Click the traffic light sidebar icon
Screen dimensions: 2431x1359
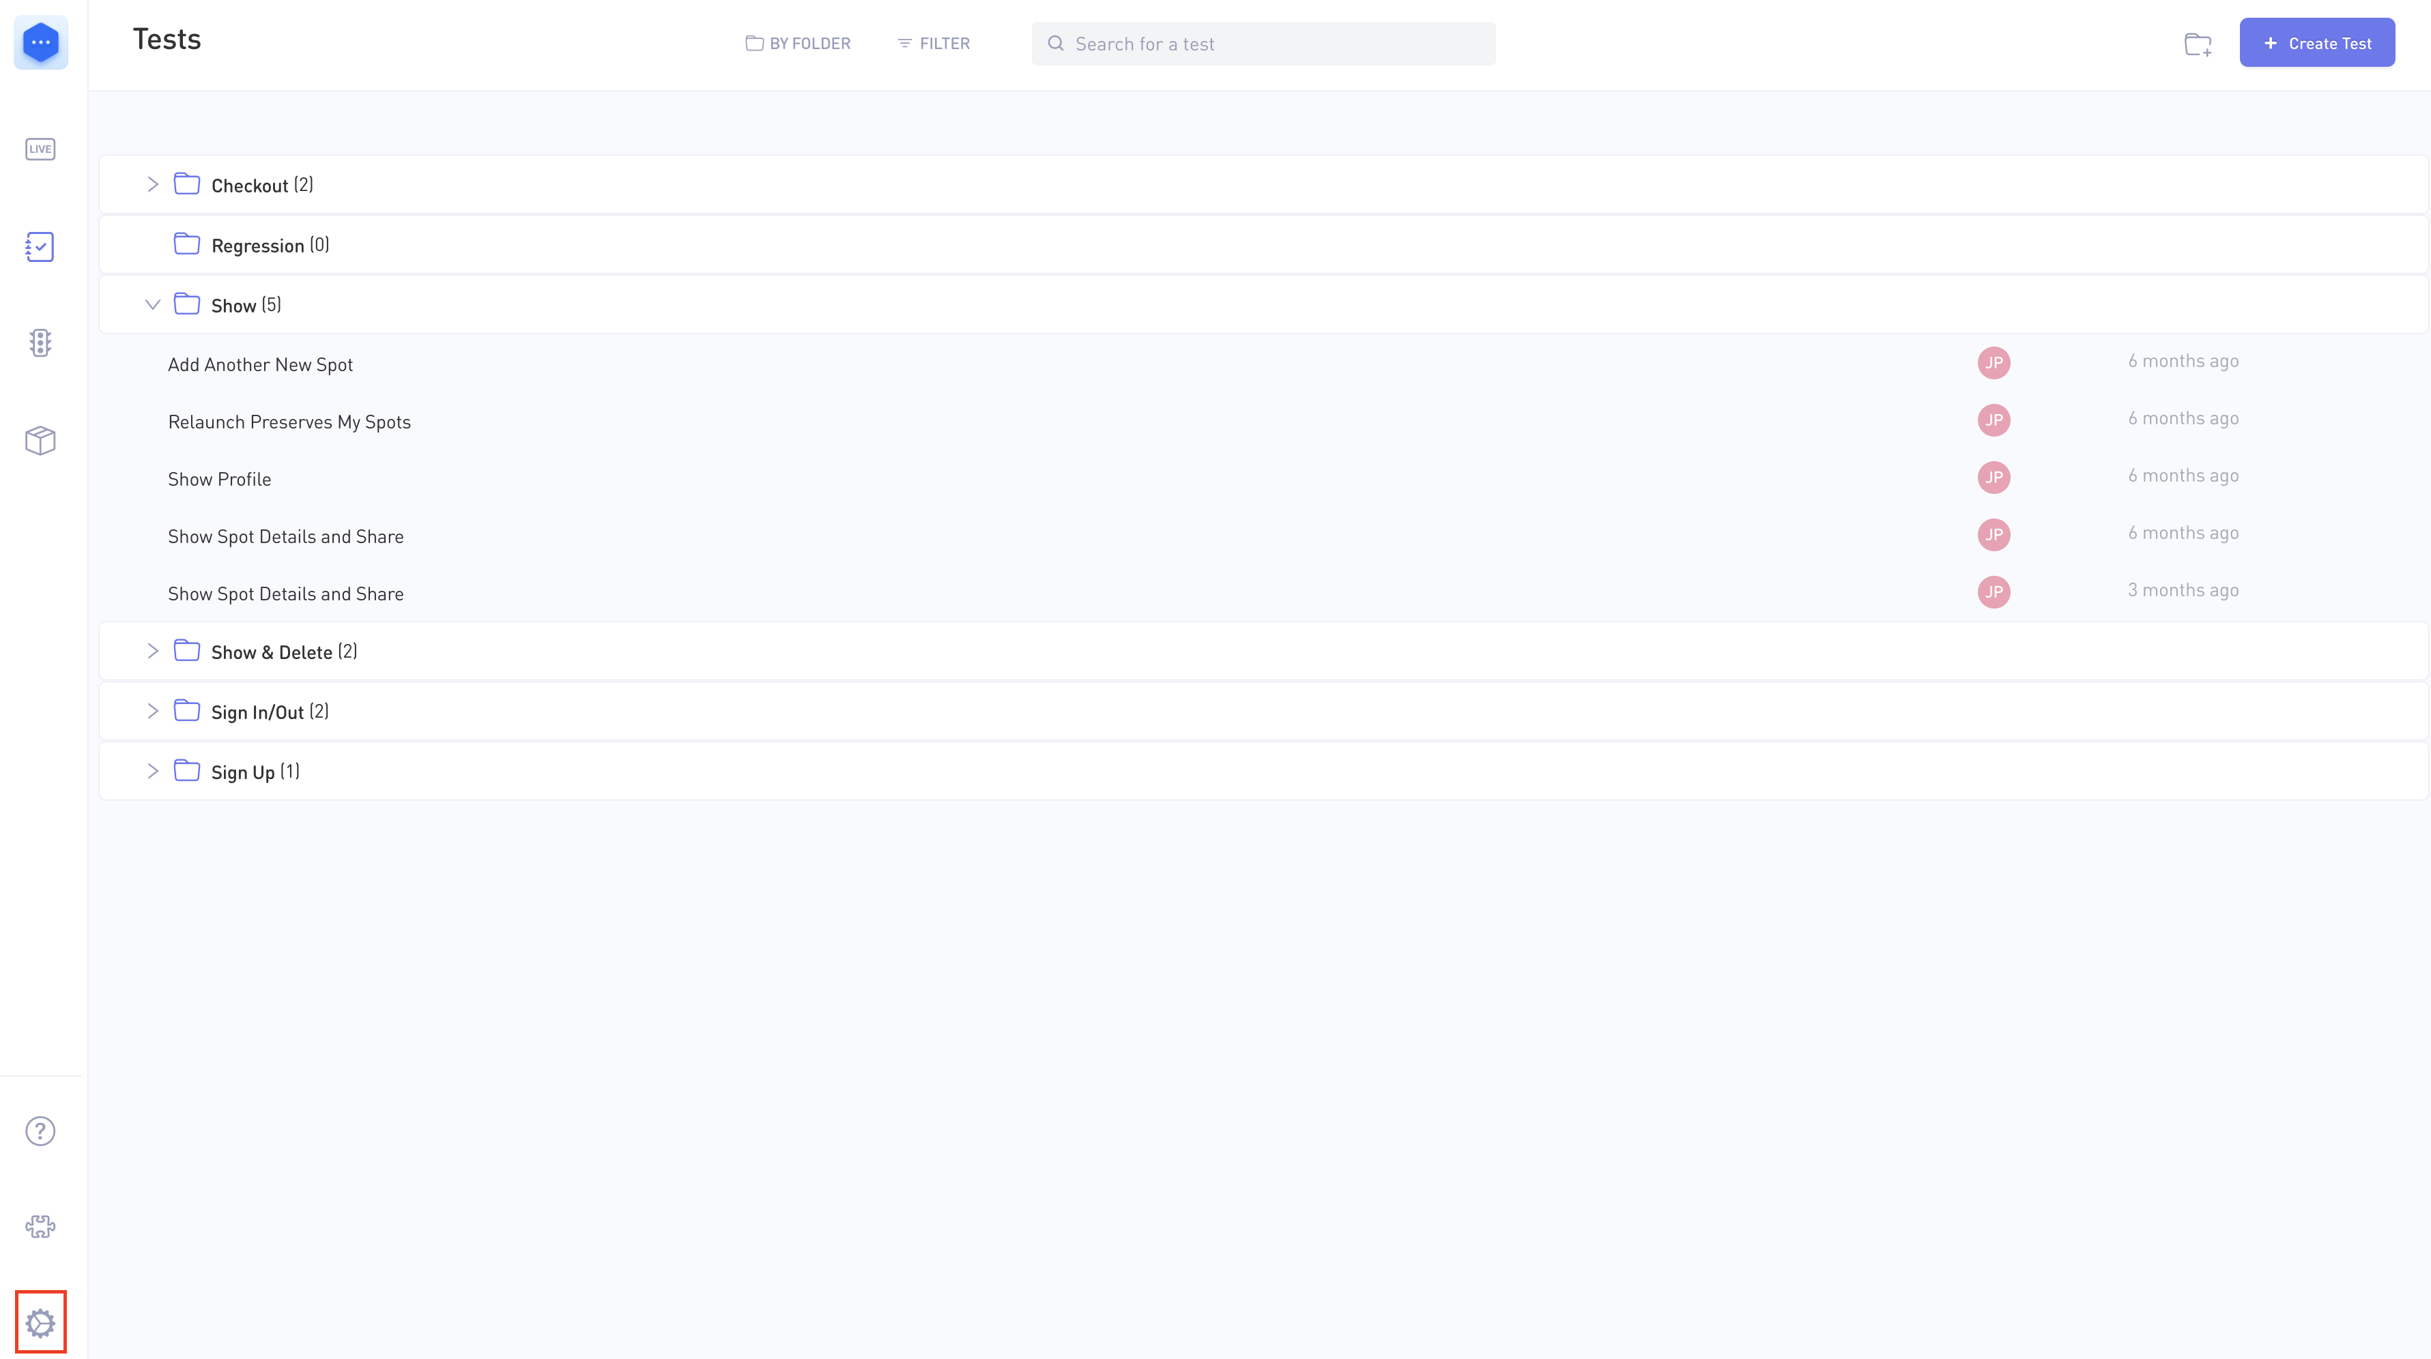[40, 342]
